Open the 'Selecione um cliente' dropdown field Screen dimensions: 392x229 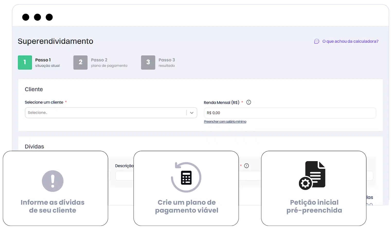pos(105,113)
